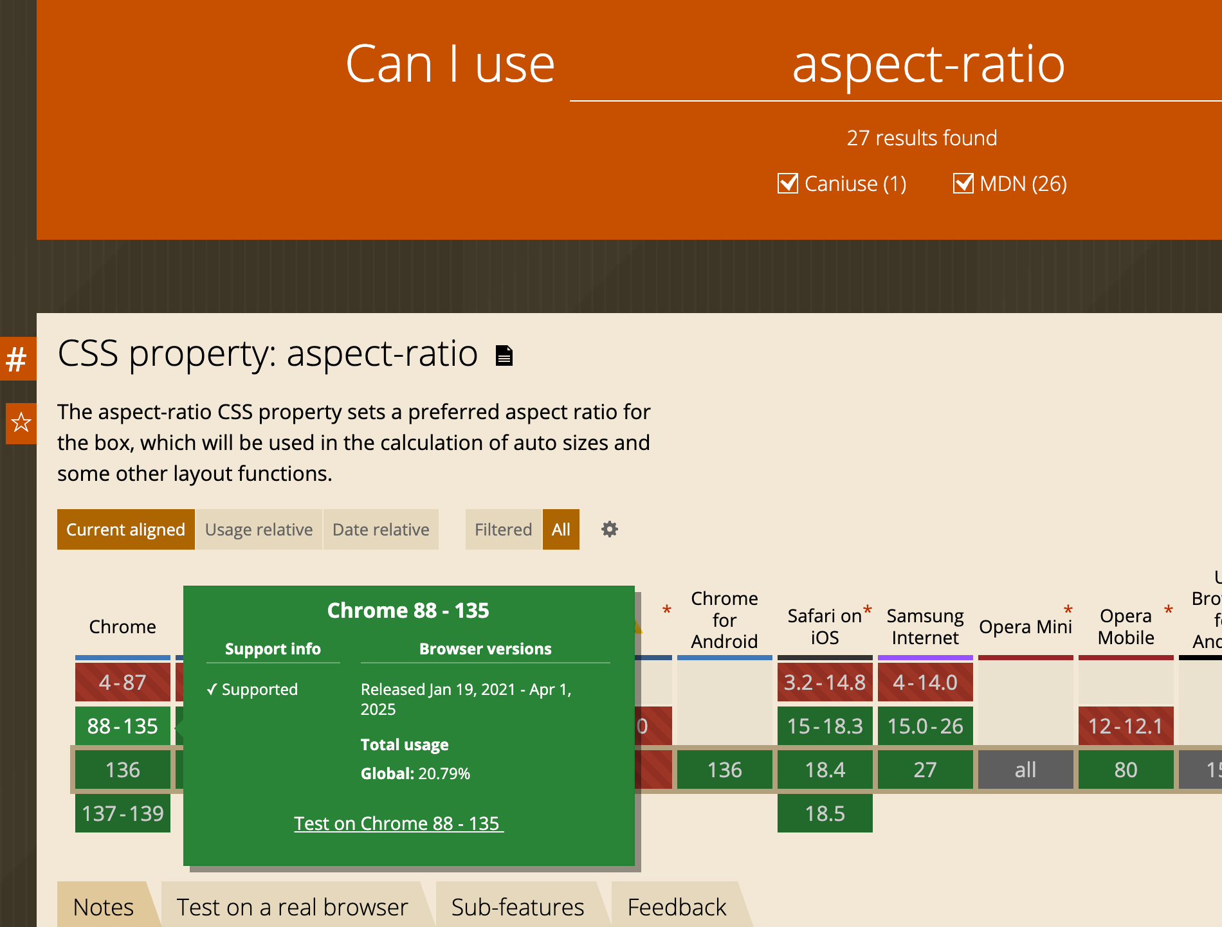Select Opera Mobile 80 cell
Viewport: 1222px width, 927px height.
point(1126,770)
